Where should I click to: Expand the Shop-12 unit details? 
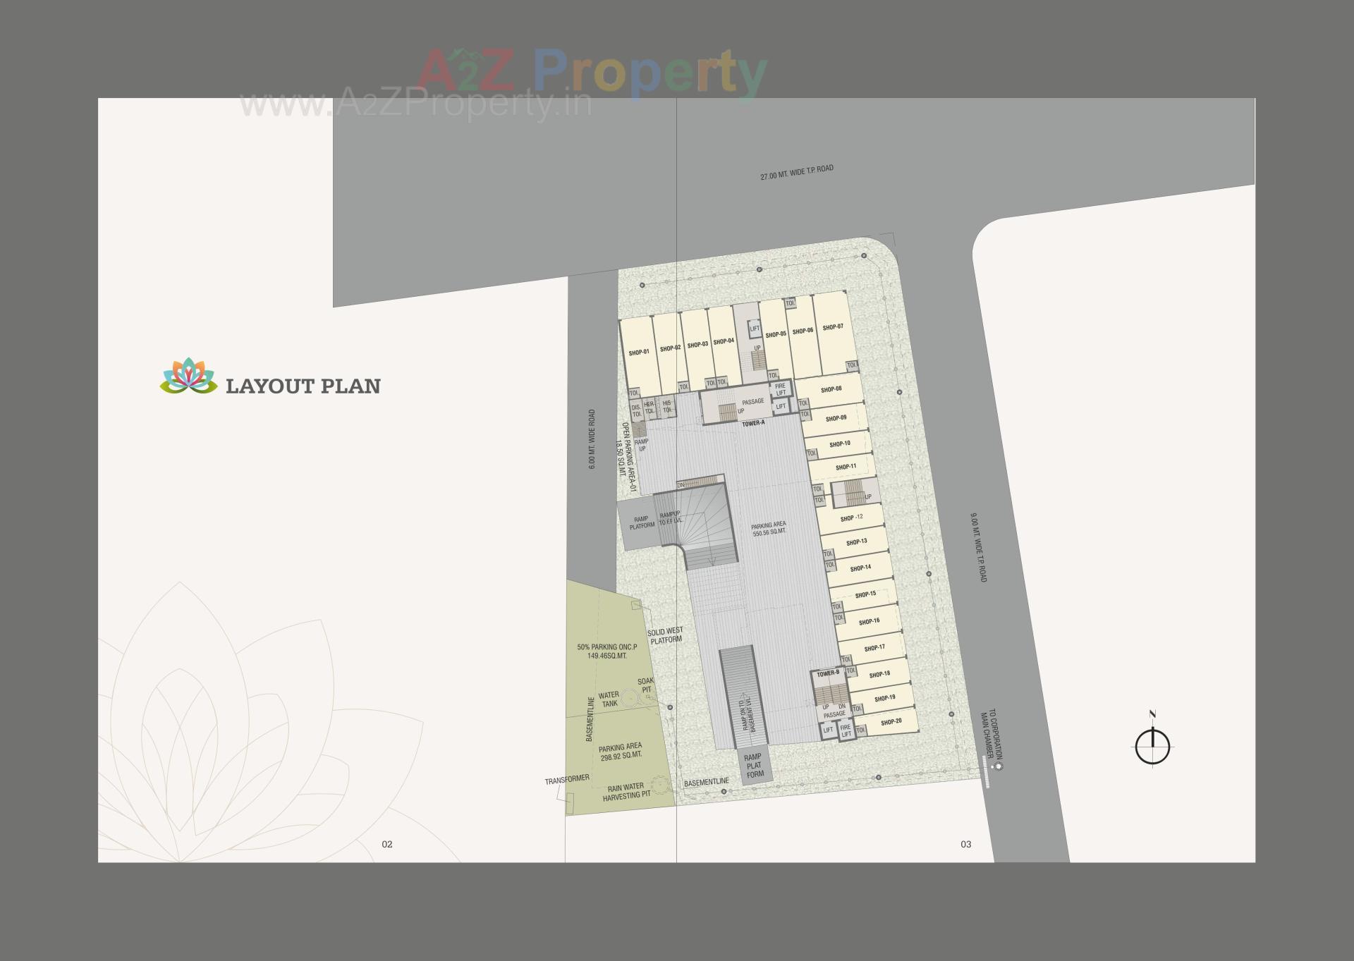853,517
